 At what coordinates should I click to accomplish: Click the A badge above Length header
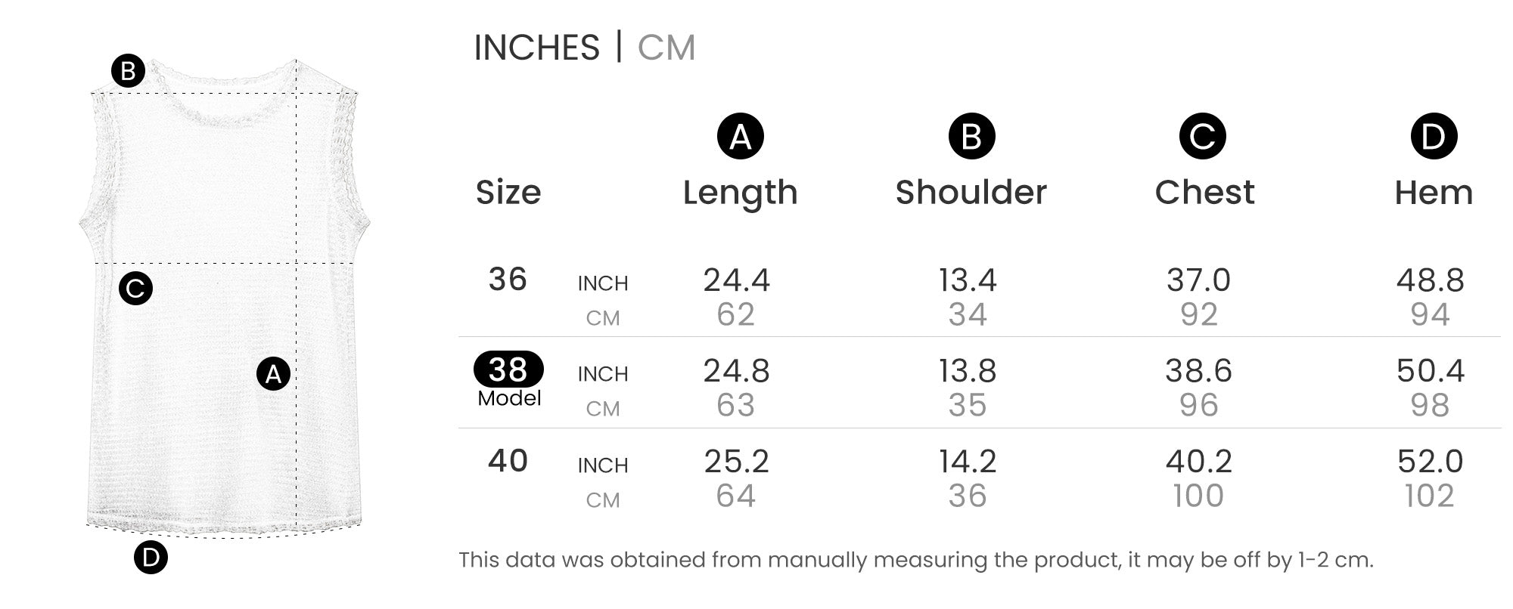tap(740, 137)
